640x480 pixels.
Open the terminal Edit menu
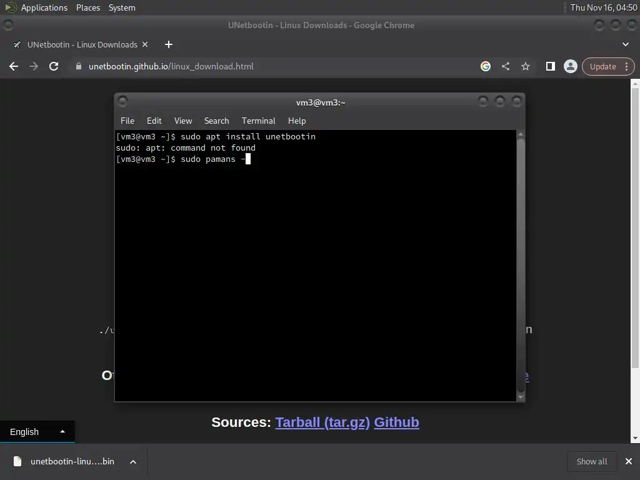pyautogui.click(x=154, y=121)
